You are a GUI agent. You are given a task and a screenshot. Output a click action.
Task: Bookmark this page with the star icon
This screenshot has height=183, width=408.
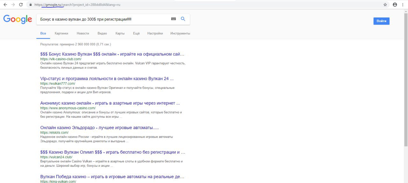click(385, 5)
